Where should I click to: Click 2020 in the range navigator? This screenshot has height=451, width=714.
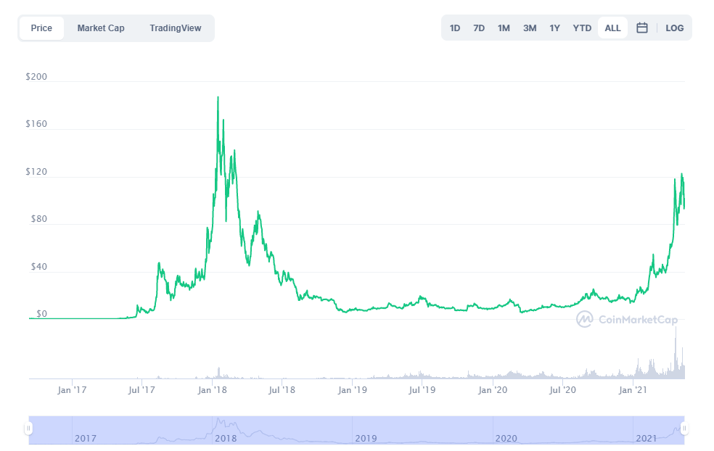point(506,438)
